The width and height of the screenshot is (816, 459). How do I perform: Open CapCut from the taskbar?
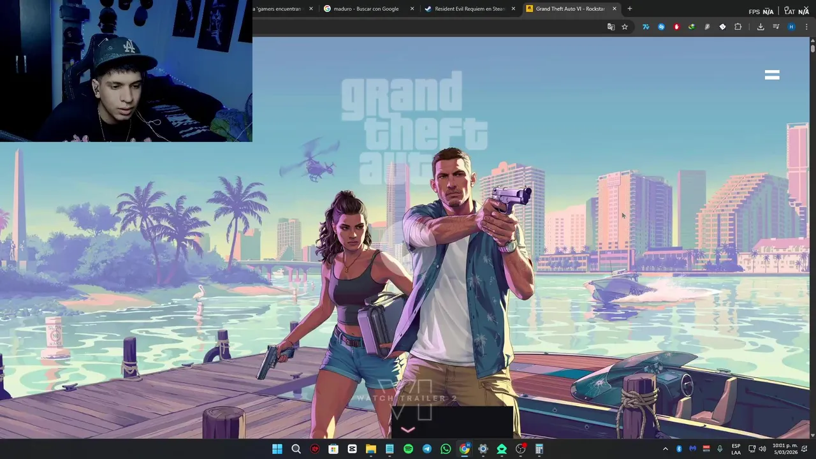tap(352, 449)
